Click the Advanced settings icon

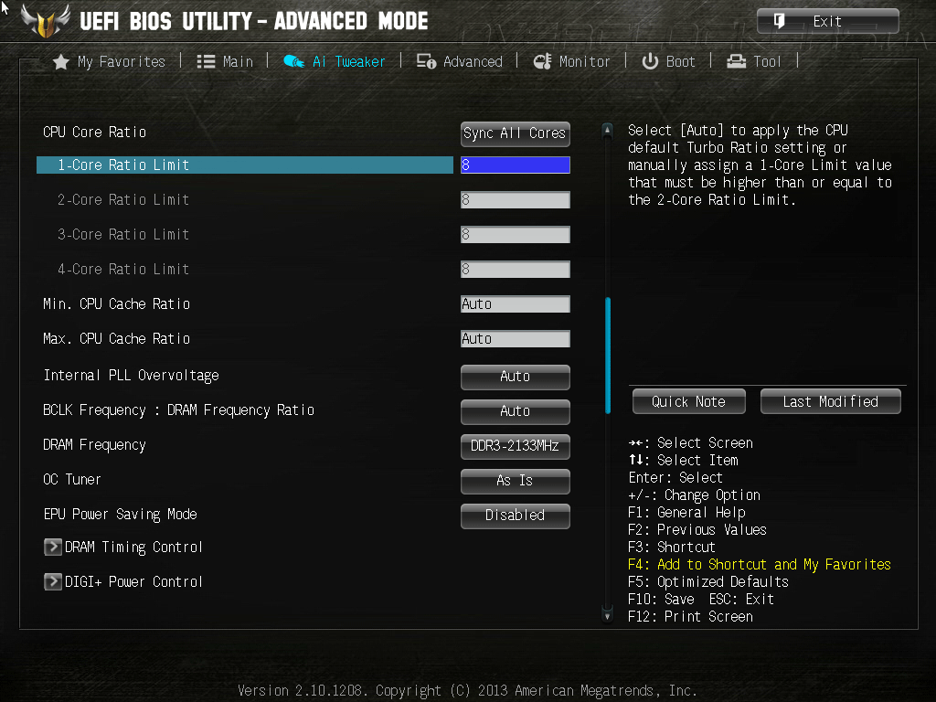coord(426,61)
